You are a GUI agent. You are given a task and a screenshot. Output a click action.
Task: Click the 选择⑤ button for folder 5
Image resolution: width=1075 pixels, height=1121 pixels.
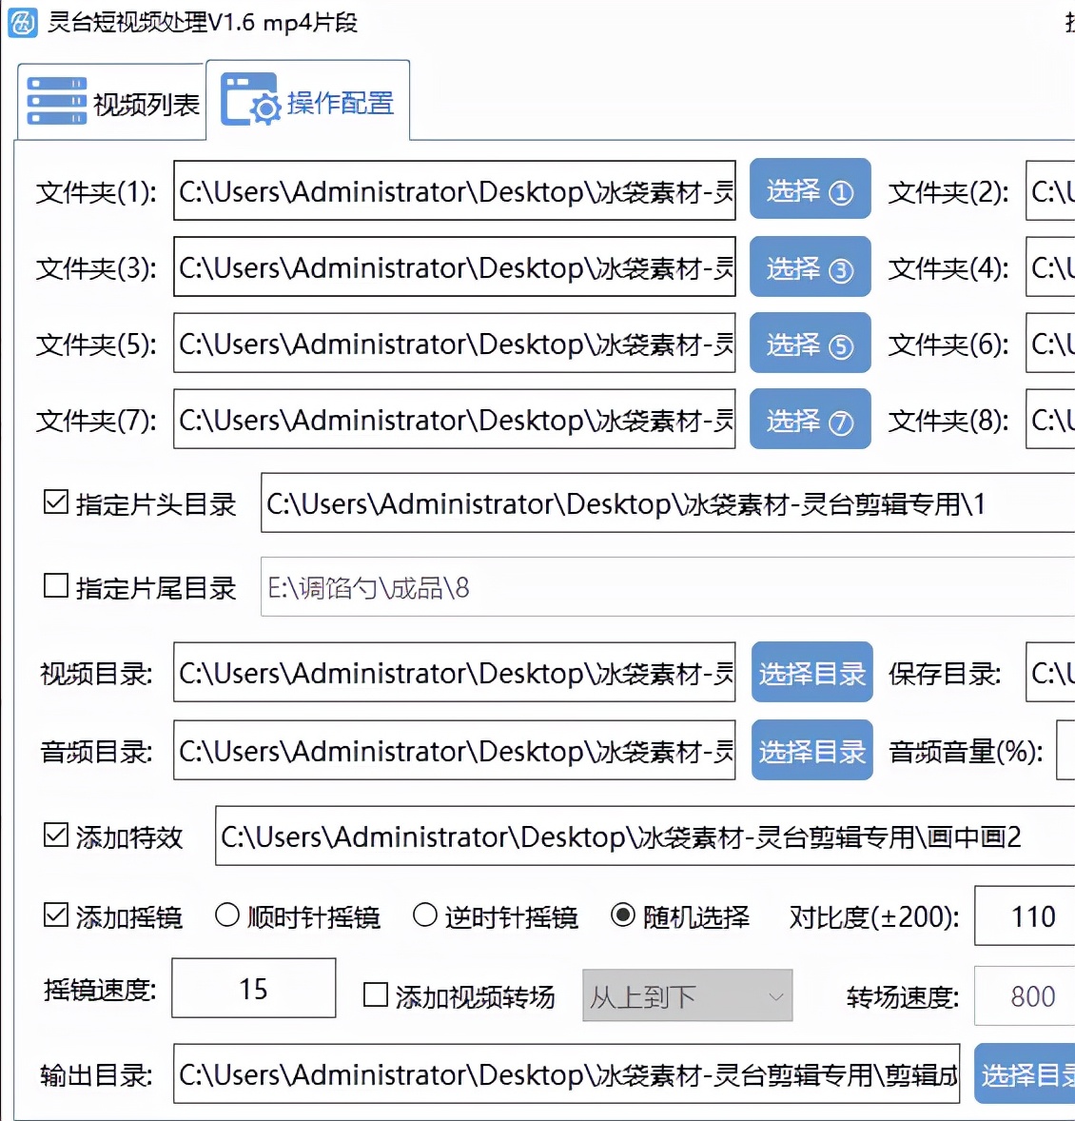tap(810, 344)
